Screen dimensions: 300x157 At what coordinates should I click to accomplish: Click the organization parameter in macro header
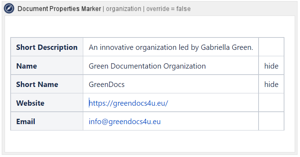tap(123, 9)
